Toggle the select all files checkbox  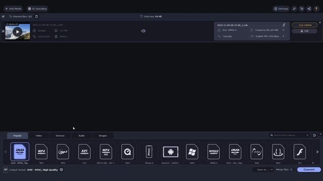tap(3, 17)
